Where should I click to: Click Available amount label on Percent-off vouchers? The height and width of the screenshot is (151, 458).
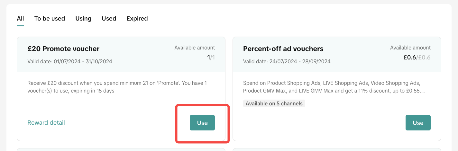pos(410,48)
